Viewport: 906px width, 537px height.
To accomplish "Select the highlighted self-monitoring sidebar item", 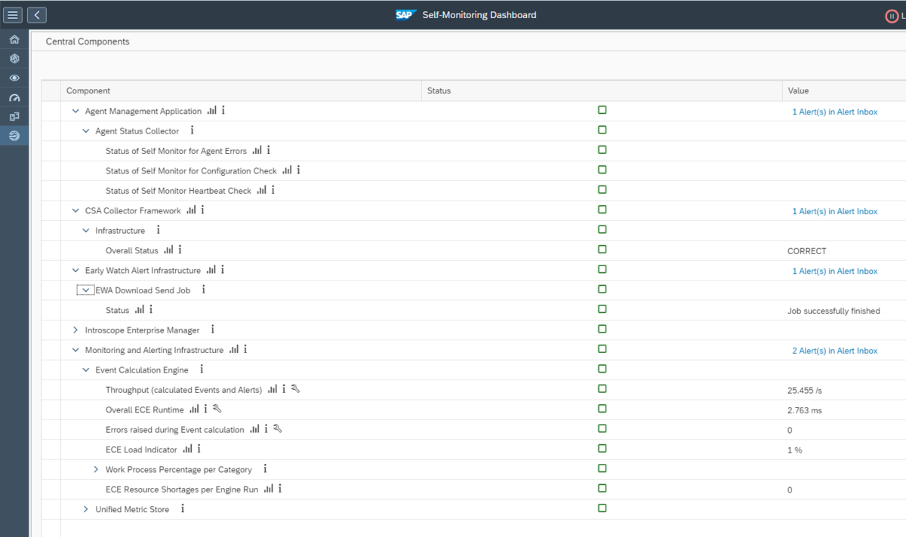I will (x=14, y=136).
